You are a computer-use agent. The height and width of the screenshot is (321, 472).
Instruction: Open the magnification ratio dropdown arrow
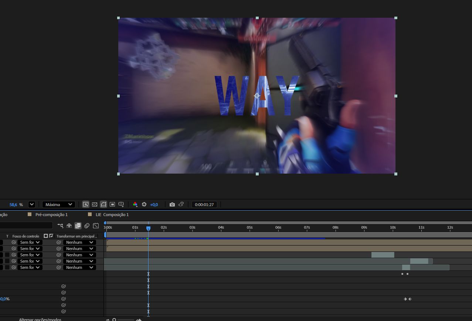[x=32, y=204]
